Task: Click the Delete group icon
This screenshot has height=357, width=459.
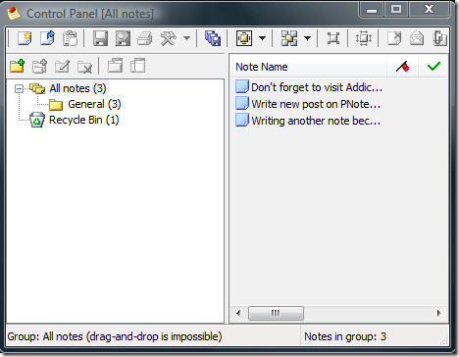Action: [x=84, y=67]
